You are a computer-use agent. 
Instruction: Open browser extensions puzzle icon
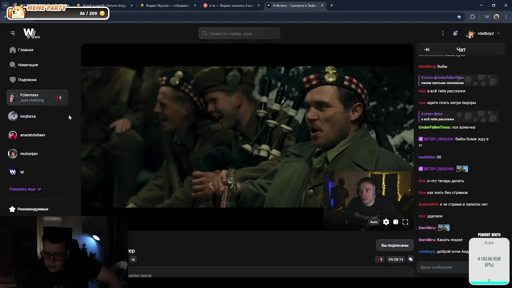[473, 17]
